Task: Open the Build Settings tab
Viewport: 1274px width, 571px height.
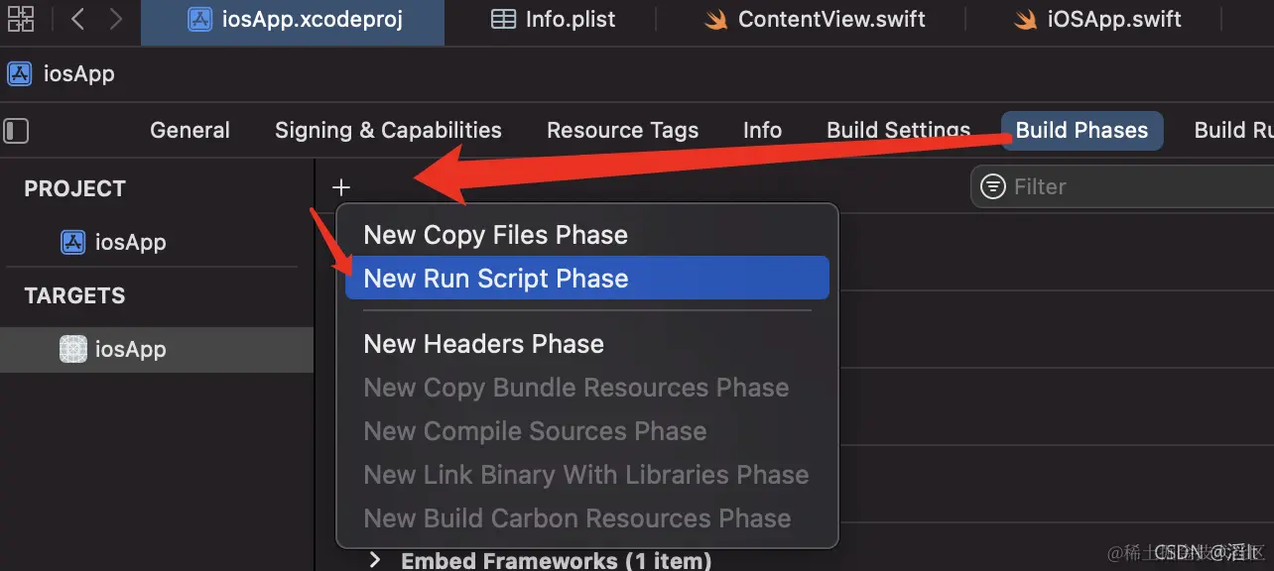Action: (x=898, y=131)
